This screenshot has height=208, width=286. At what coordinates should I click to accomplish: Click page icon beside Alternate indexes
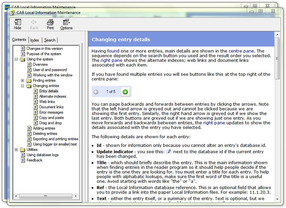tap(36, 96)
